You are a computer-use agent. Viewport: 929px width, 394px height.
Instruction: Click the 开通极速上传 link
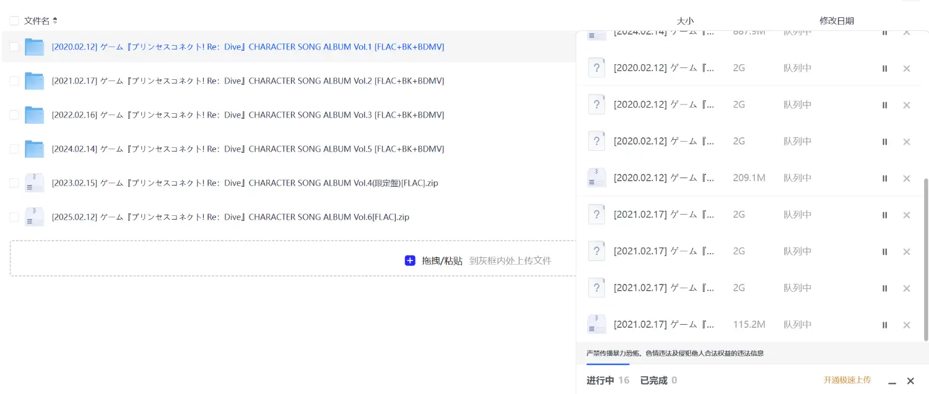pos(847,380)
